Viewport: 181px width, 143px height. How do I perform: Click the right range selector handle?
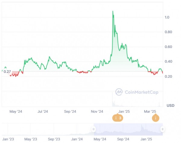click(x=162, y=129)
